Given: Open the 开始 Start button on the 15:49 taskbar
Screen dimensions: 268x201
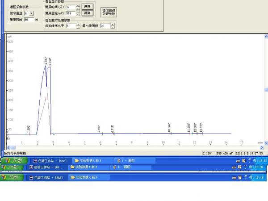Looking at the screenshot, I should click(x=12, y=177).
